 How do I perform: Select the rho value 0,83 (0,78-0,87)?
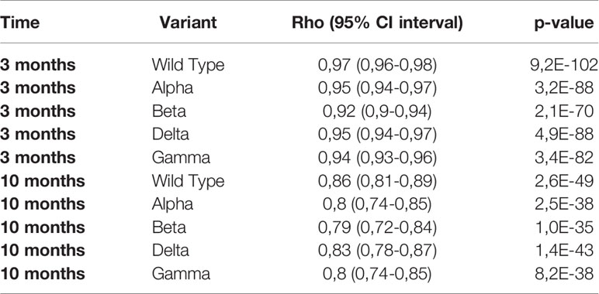(x=377, y=251)
